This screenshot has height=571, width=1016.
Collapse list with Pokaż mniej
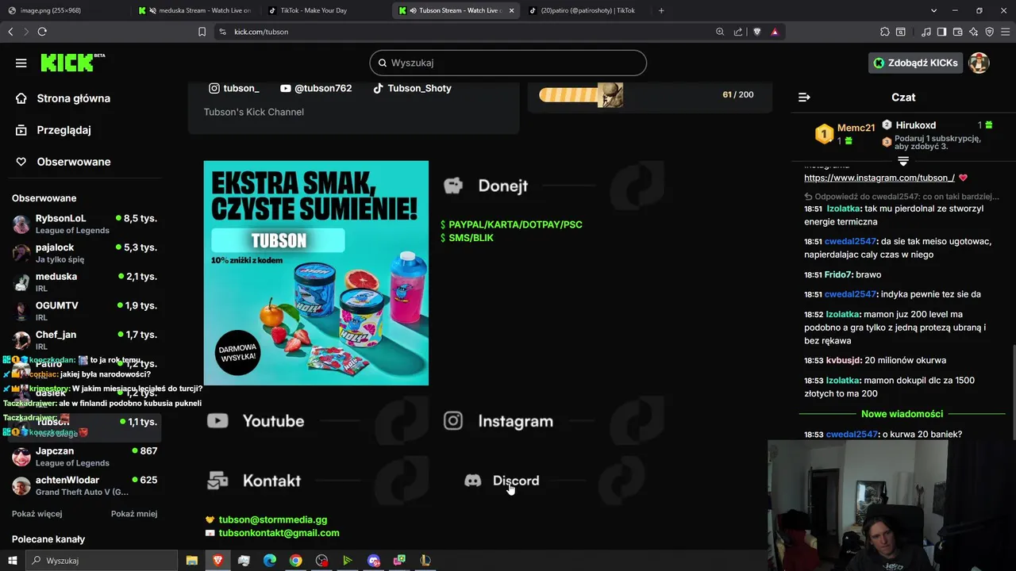pos(134,514)
